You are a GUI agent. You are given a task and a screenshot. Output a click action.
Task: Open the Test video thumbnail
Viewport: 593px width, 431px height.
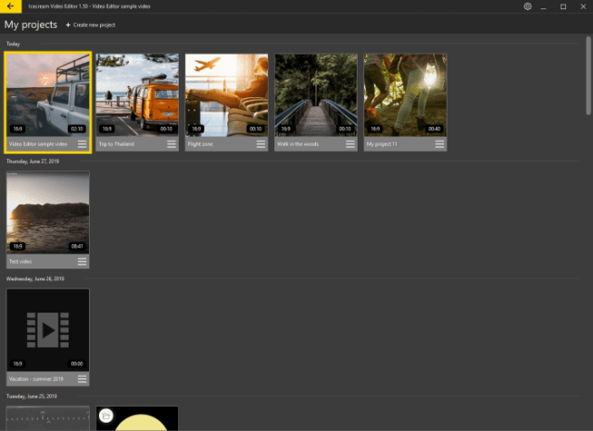pyautogui.click(x=47, y=212)
